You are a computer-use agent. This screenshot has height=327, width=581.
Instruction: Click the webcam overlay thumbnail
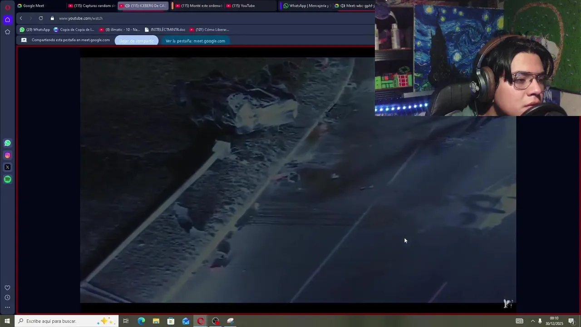click(478, 58)
